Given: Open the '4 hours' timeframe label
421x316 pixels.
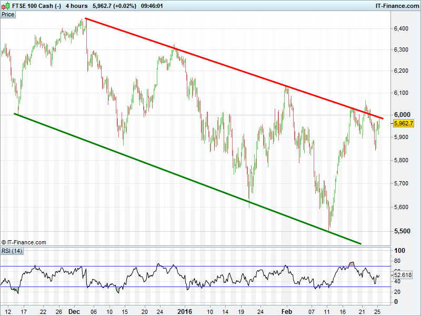Looking at the screenshot, I should pyautogui.click(x=76, y=6).
